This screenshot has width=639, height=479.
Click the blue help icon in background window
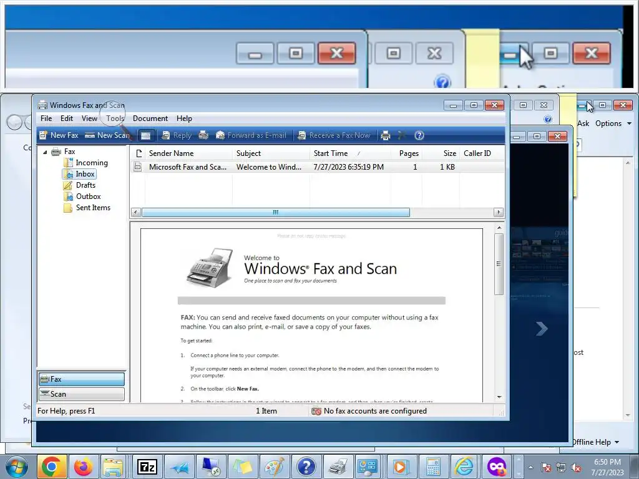tap(548, 119)
